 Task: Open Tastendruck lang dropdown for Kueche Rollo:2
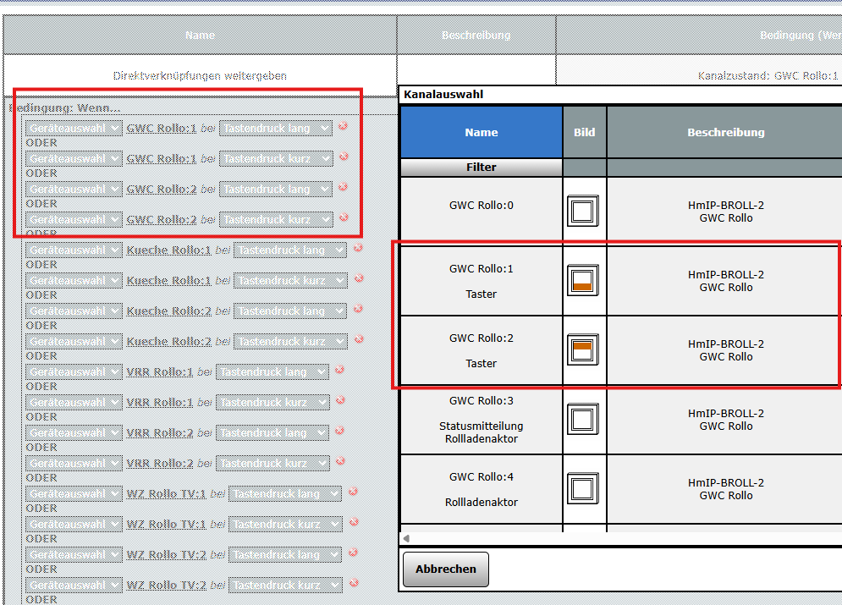pyautogui.click(x=290, y=311)
